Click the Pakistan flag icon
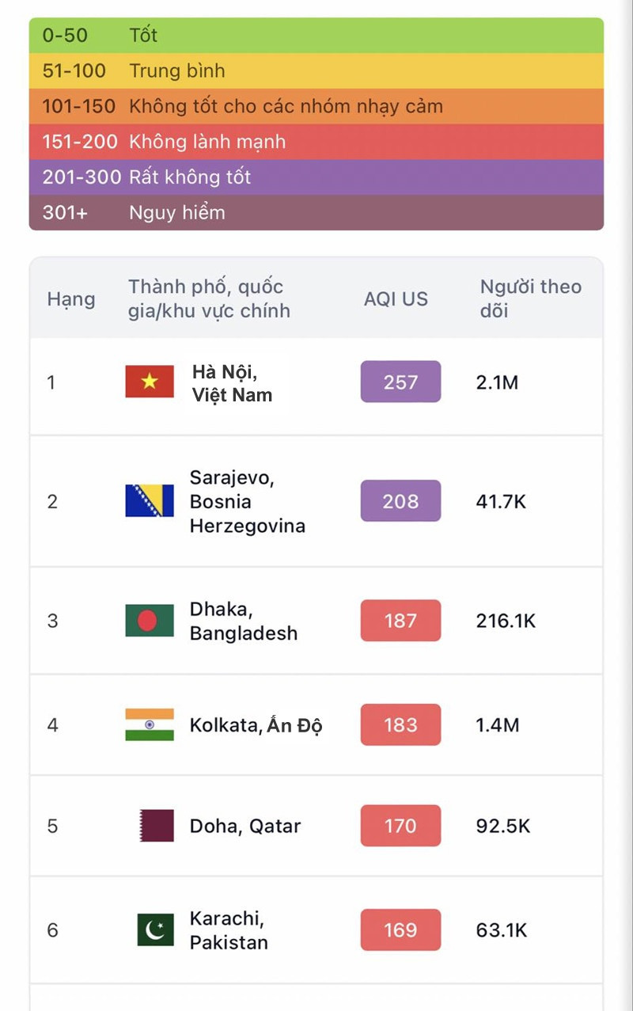The image size is (633, 1011). [x=155, y=929]
